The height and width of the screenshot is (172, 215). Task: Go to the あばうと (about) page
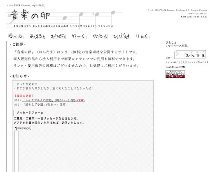[x=38, y=36]
